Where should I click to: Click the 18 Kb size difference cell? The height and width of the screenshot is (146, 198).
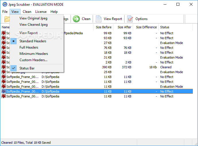[153, 67]
